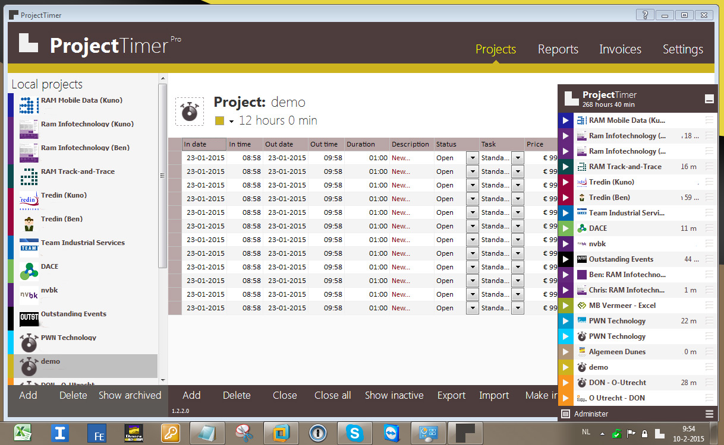Click the ProjectTimer taskbar icon
This screenshot has height=445, width=724.
point(465,433)
